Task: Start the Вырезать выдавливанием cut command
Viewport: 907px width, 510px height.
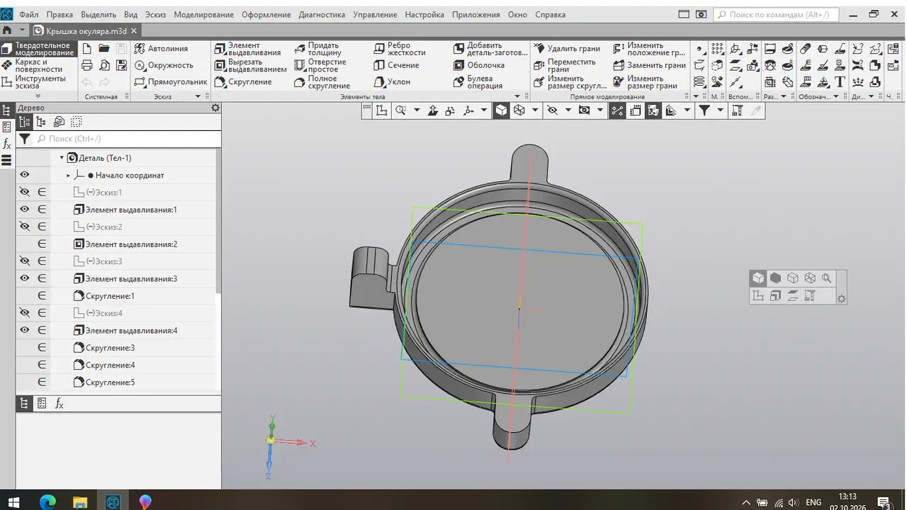Action: pos(250,65)
